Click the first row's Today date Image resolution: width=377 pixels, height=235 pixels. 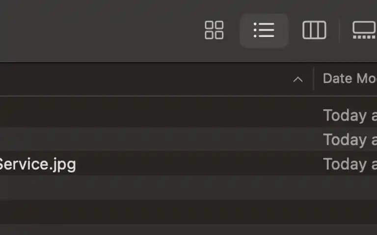click(x=350, y=116)
